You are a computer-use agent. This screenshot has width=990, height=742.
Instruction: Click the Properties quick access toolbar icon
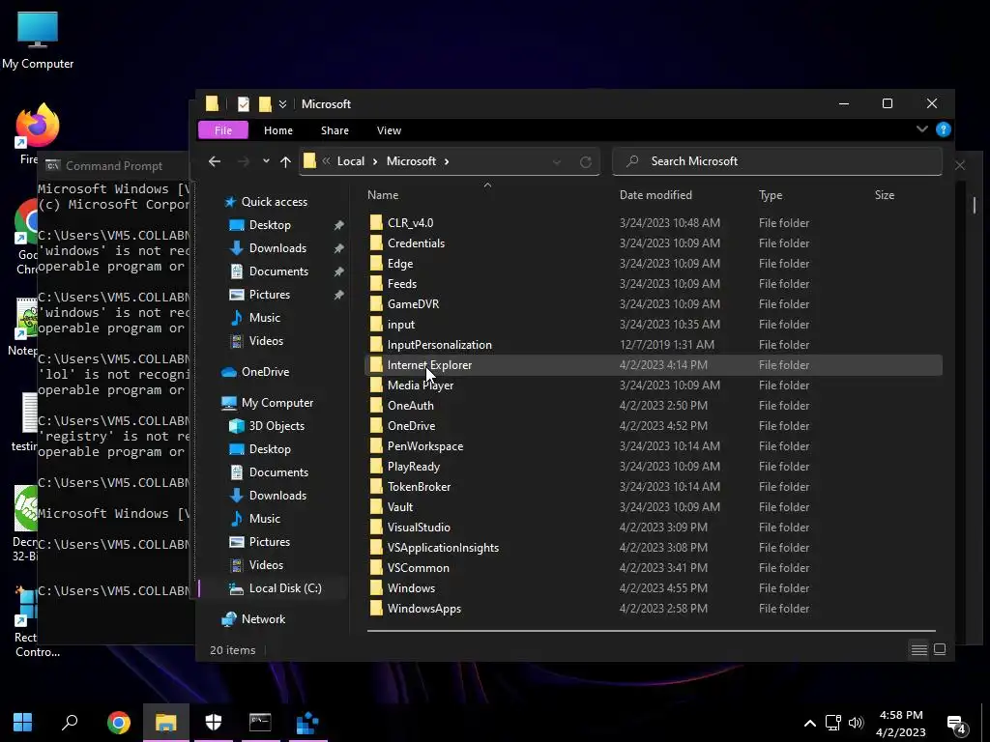click(243, 104)
